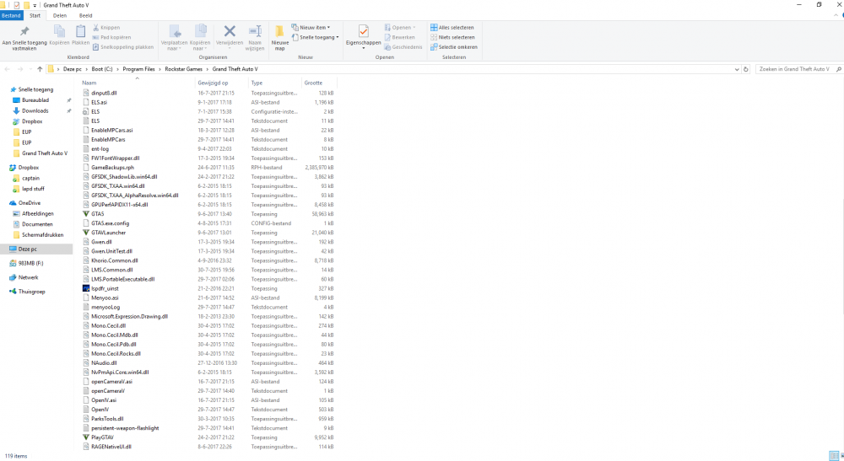Open Kopiëren naar dropdown

200,38
